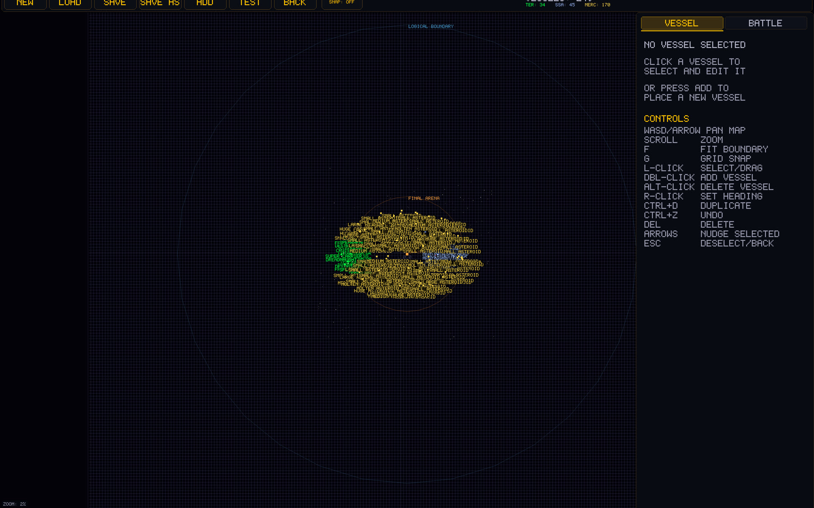Click the PAN MAP control hint
The width and height of the screenshot is (814, 508).
point(725,130)
